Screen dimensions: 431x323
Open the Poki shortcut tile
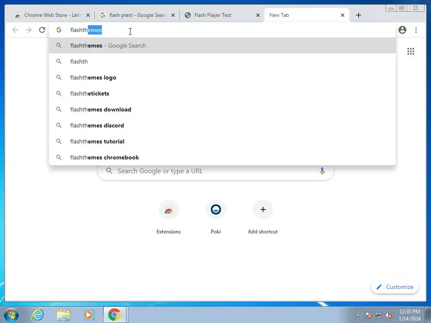[216, 217]
